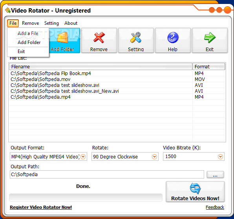Click the Filename column header
The width and height of the screenshot is (234, 219).
click(101, 67)
